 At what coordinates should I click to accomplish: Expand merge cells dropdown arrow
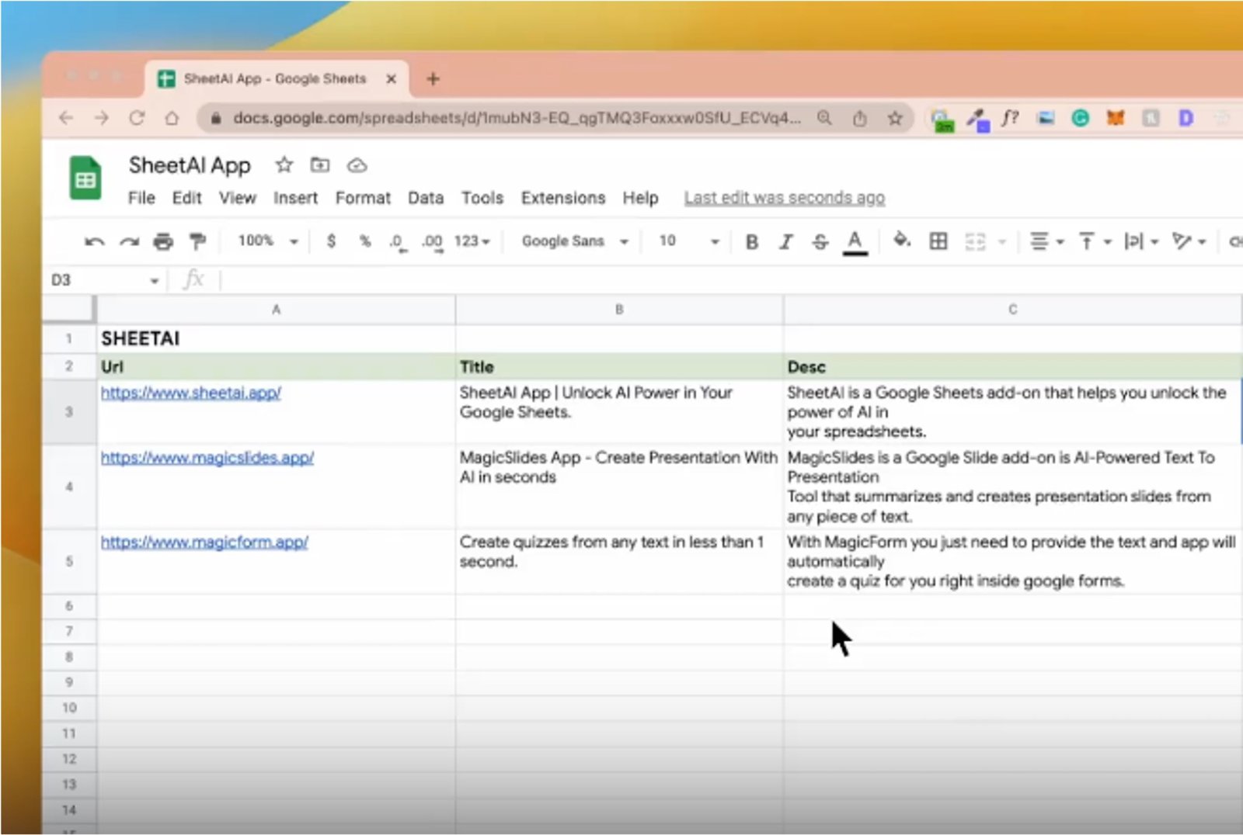click(x=1002, y=242)
